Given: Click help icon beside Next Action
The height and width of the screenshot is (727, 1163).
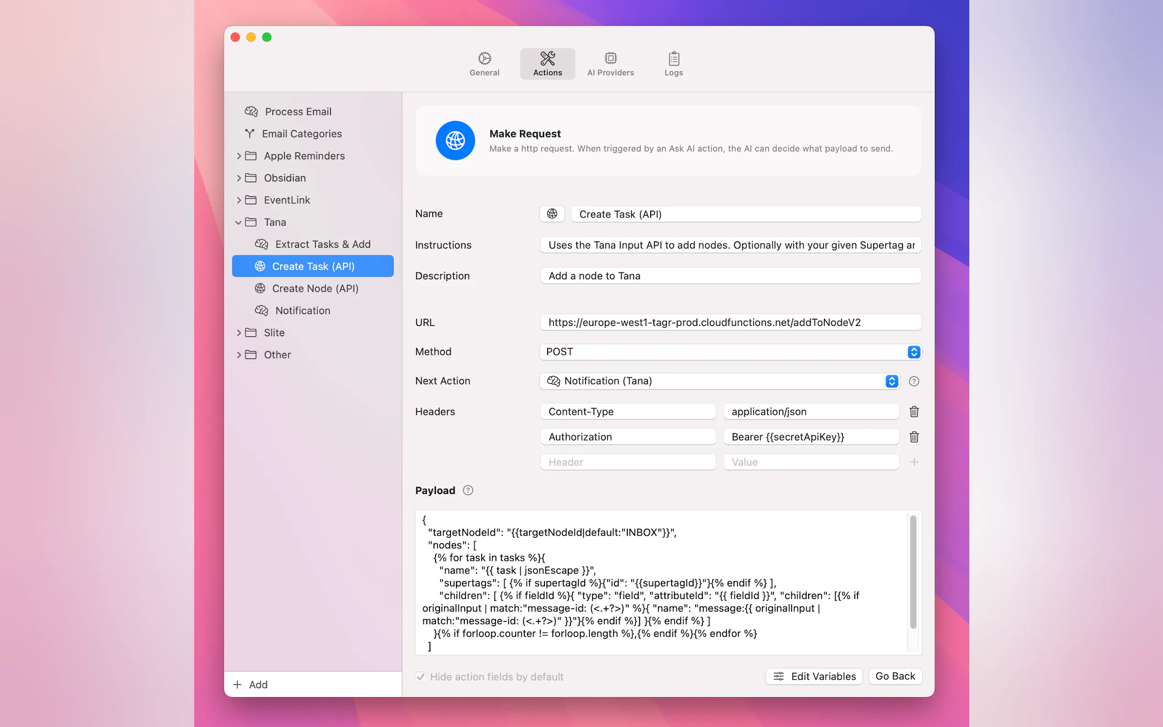Looking at the screenshot, I should (x=913, y=381).
